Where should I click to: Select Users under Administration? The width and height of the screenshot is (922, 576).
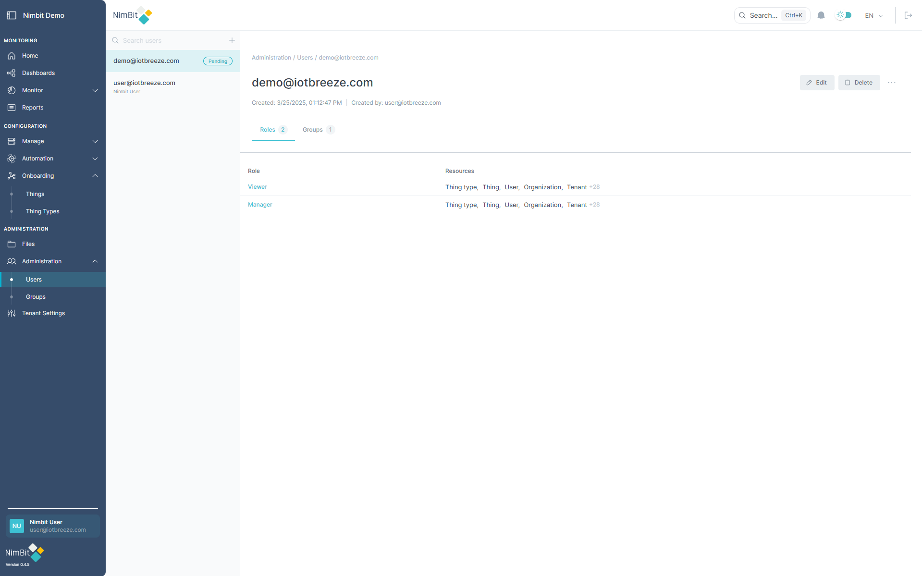click(34, 279)
